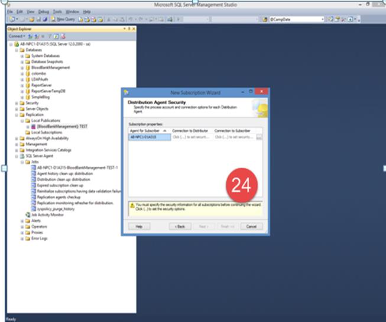
Task: Click the BloodBankManagement database icon
Action: 28,67
